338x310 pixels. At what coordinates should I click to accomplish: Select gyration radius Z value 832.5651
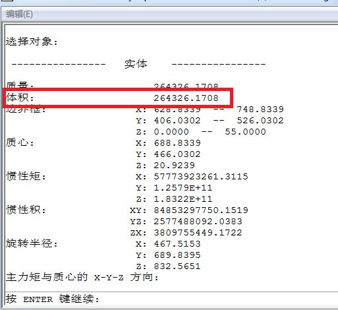click(177, 266)
